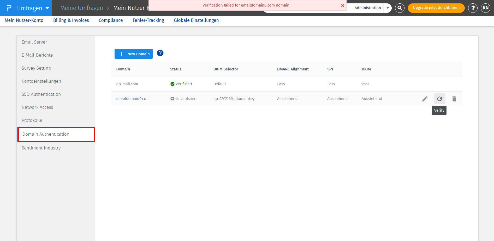Switch to Billing & Invoices tab
494x241 pixels.
click(x=71, y=20)
